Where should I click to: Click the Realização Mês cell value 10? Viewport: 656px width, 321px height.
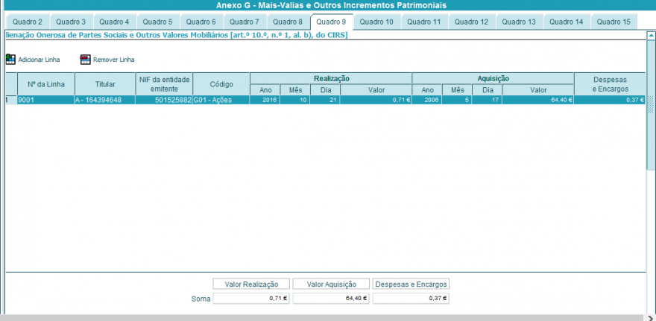[295, 100]
